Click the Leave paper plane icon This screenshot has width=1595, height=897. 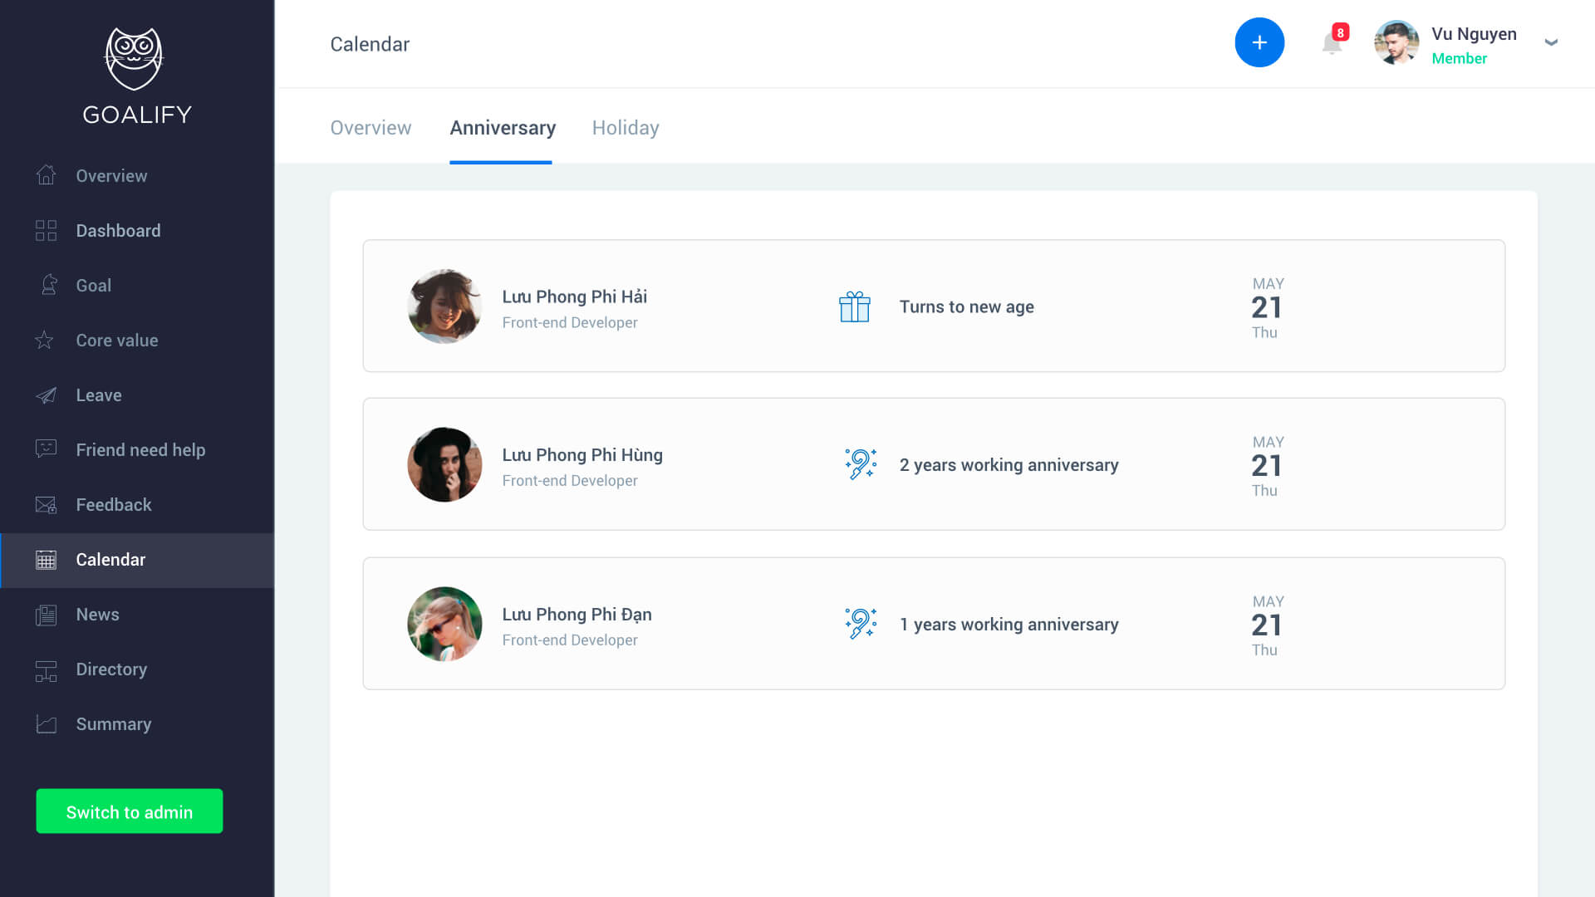[47, 395]
